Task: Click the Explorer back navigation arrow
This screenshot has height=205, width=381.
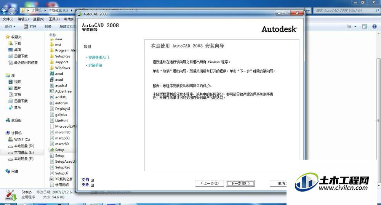Action: (x=4, y=10)
